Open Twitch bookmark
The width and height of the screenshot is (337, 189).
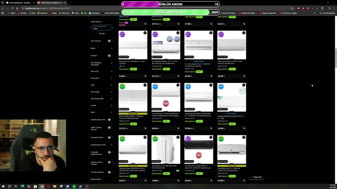(75, 13)
